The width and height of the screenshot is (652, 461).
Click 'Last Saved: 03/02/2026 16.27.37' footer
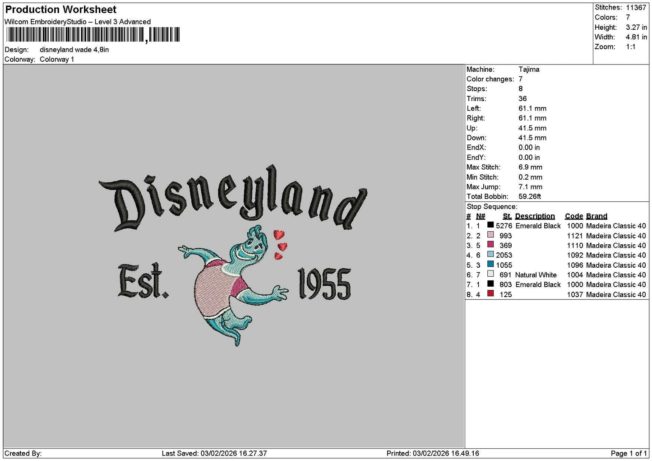(x=214, y=453)
